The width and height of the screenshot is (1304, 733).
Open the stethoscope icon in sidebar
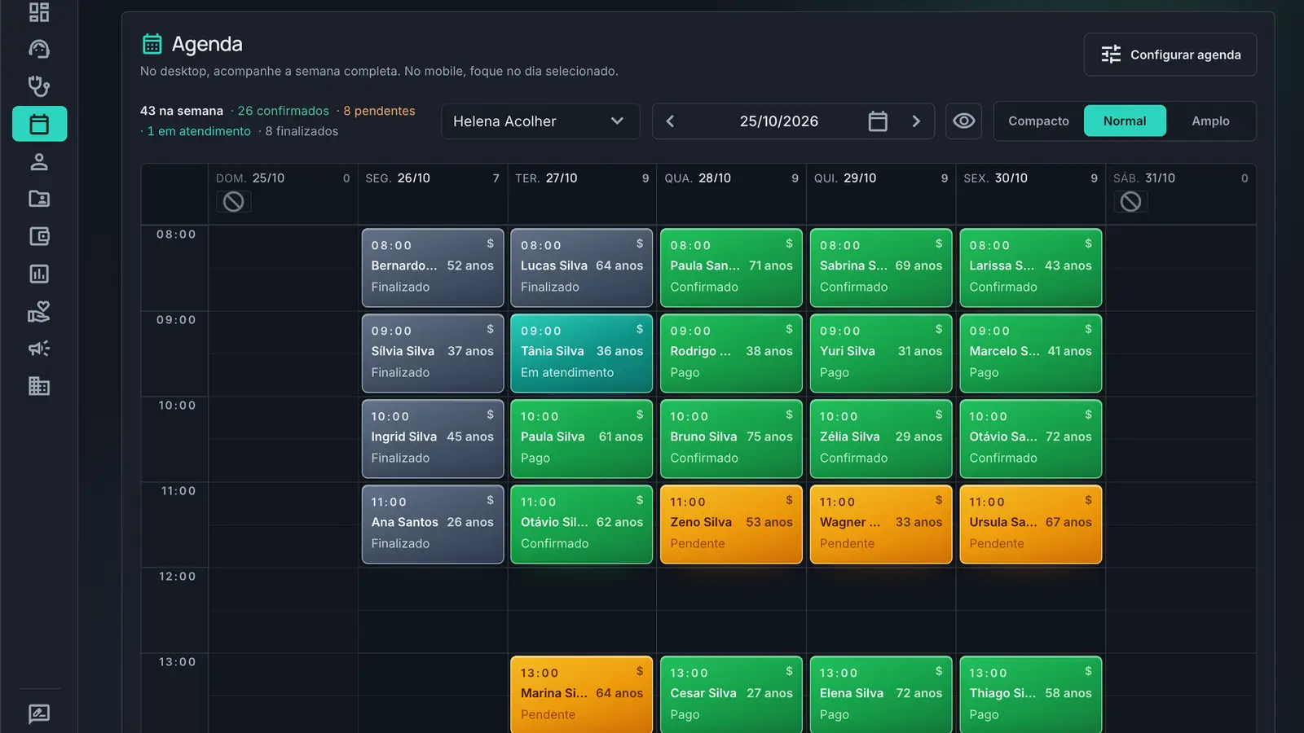(39, 86)
